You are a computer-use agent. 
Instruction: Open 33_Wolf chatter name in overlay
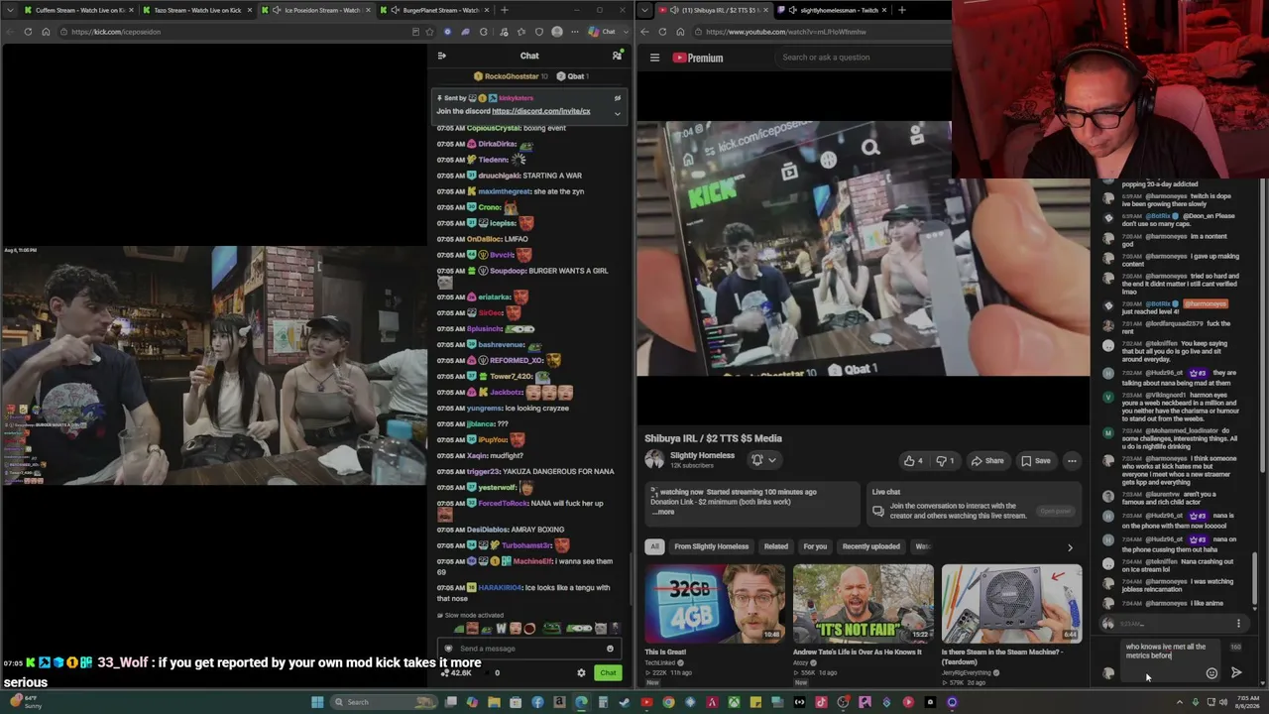pyautogui.click(x=122, y=662)
